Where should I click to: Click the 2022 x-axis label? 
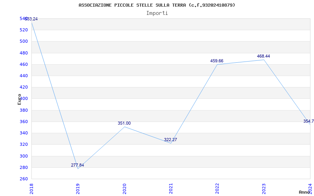coord(217,189)
